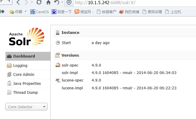Viewport: 196px width, 119px height.
Task: Open the Thread Dump menu item
Action: (x=28, y=92)
